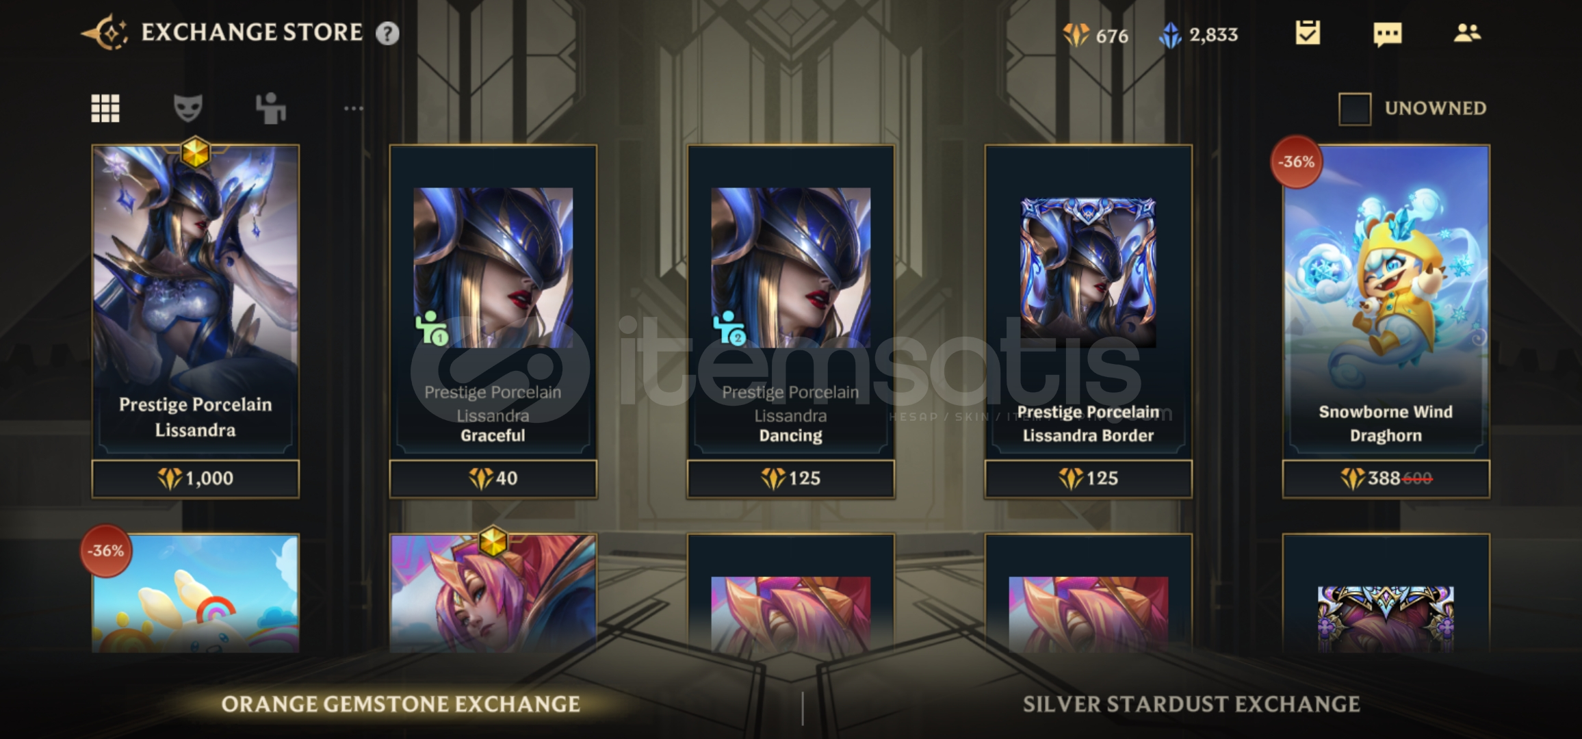Filter by skins using the mask icon
The image size is (1582, 739).
point(187,108)
